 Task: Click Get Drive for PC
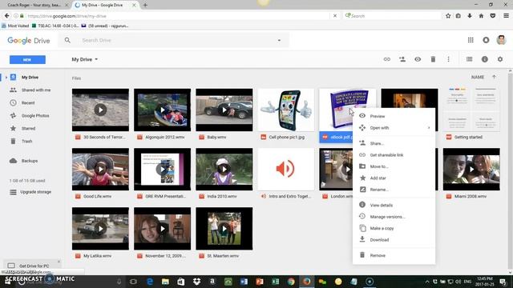[34, 266]
